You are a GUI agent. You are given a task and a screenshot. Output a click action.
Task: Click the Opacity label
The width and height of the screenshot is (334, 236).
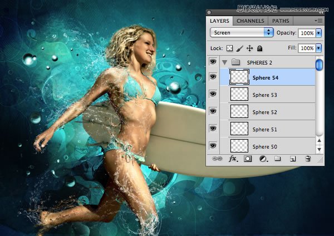(286, 33)
